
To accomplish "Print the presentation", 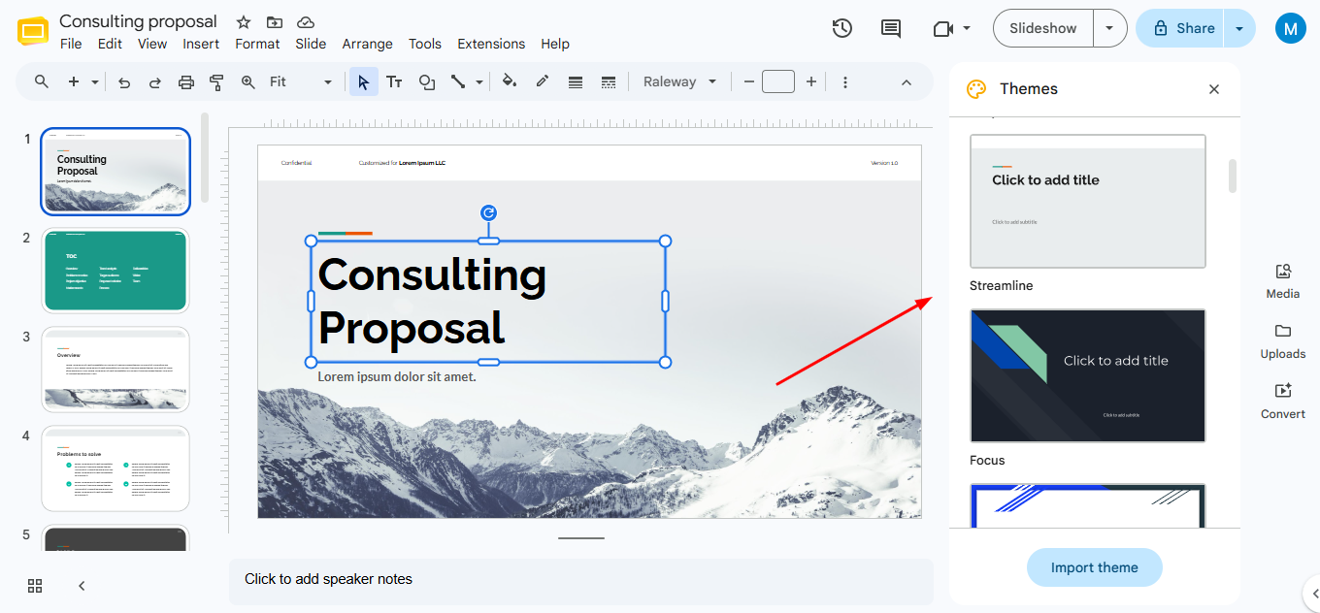I will [186, 82].
